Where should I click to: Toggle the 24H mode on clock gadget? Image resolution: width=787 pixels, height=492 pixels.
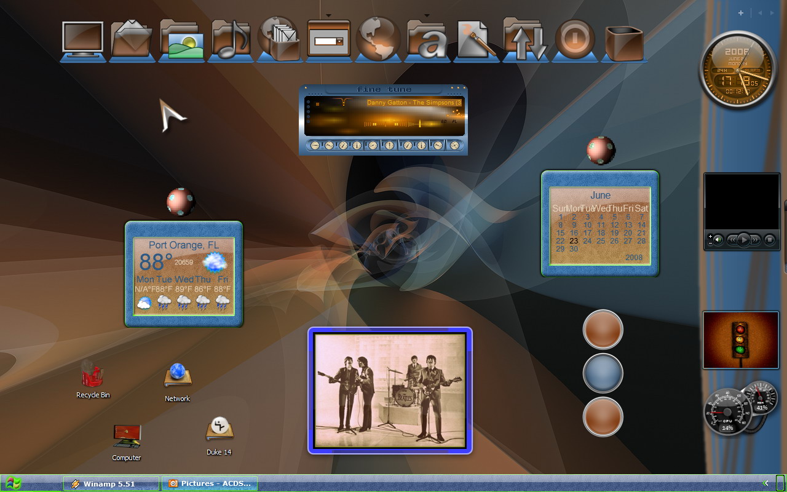pyautogui.click(x=720, y=71)
